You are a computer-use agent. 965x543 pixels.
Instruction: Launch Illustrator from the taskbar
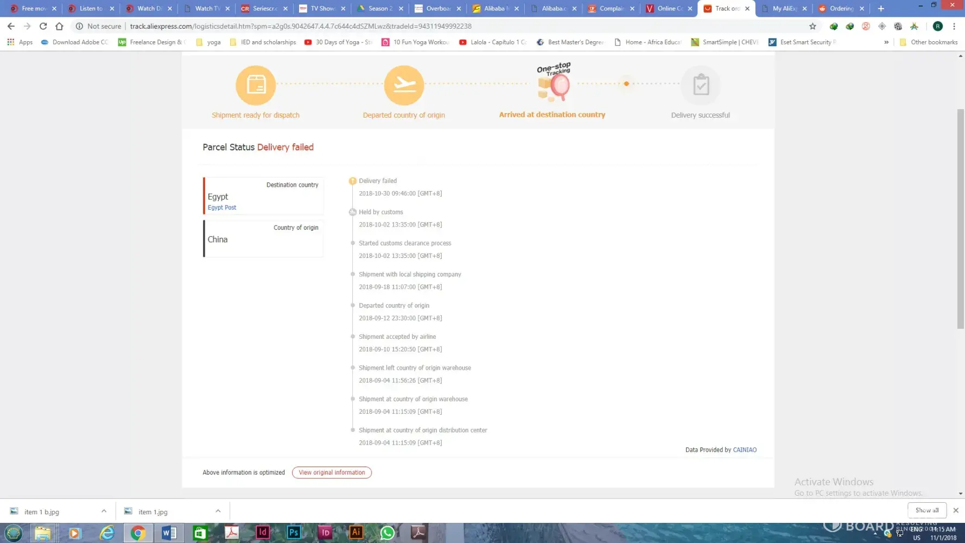point(356,533)
